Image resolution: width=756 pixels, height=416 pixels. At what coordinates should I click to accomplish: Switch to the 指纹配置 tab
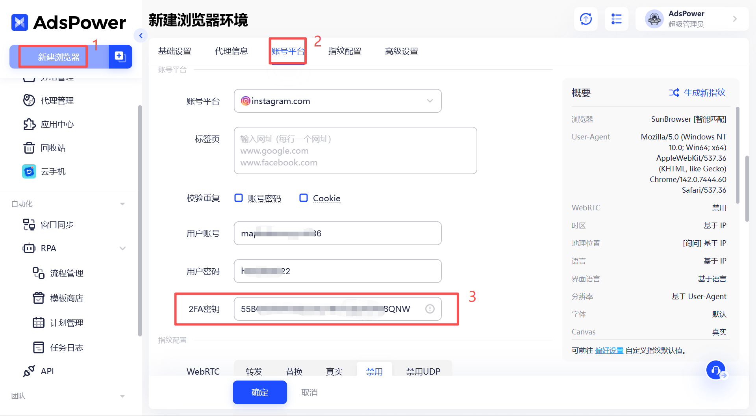tap(345, 51)
